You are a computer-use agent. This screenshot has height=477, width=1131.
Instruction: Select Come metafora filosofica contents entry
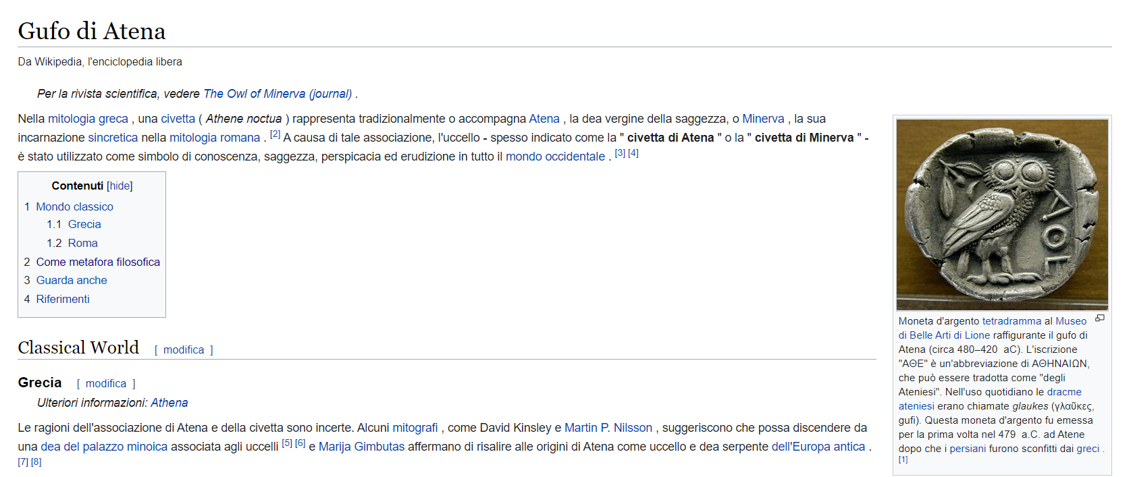click(x=98, y=262)
